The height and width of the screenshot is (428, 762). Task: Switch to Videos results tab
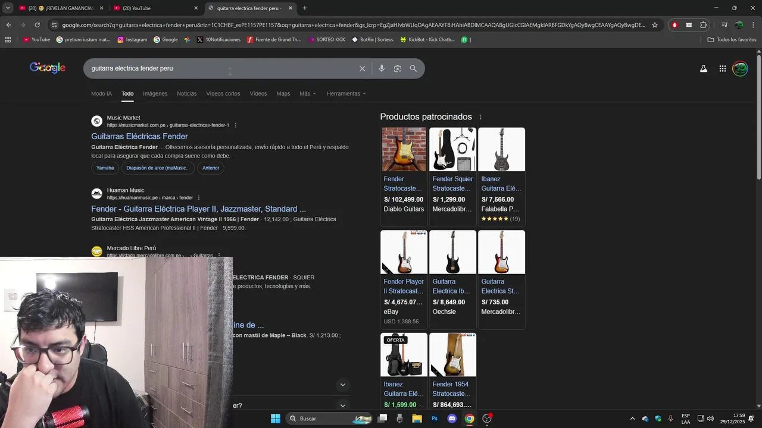pyautogui.click(x=258, y=94)
